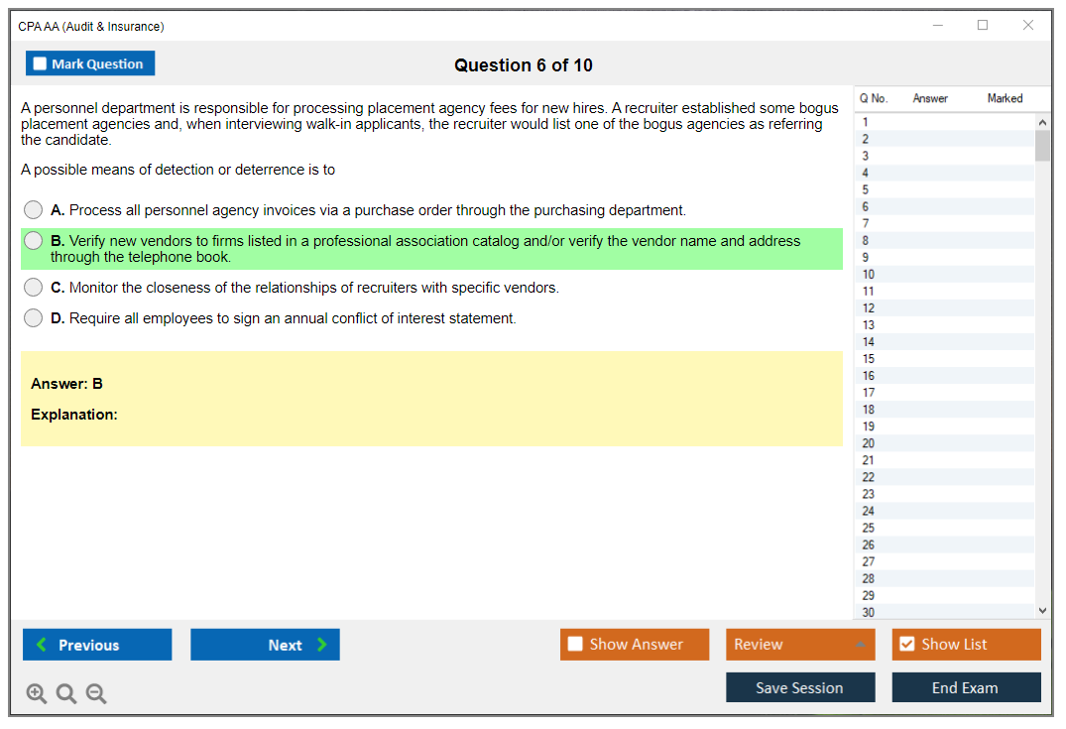Jump to question 10 in the list
The width and height of the screenshot is (1066, 729).
click(x=869, y=275)
